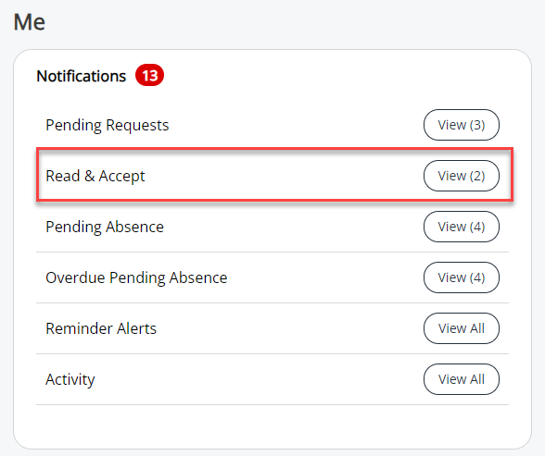Image resolution: width=545 pixels, height=456 pixels.
Task: Click the Overdue Pending Absence label
Action: 136,277
